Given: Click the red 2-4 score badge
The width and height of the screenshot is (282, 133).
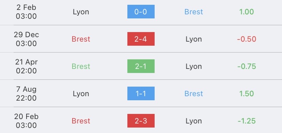Looking at the screenshot, I should point(141,39).
